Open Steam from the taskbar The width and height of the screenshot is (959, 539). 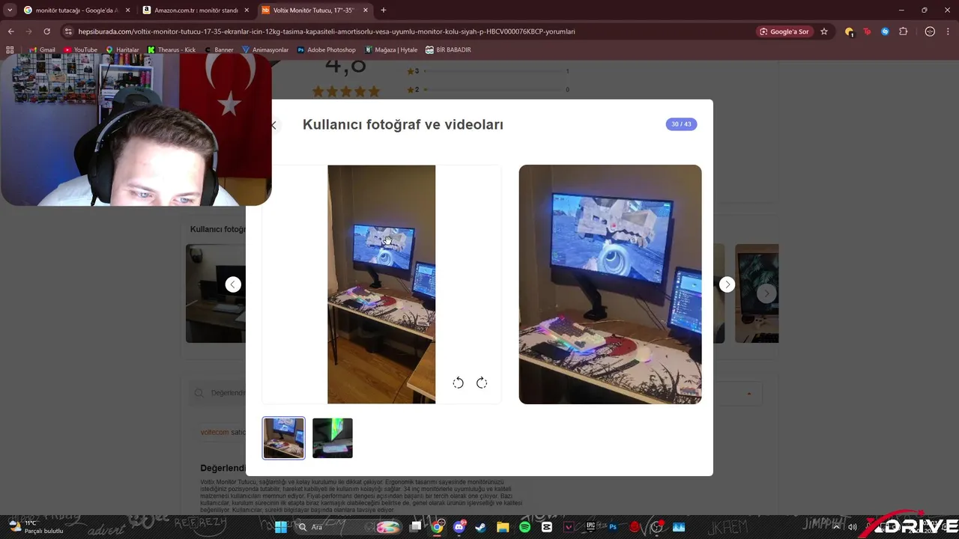[x=481, y=527]
